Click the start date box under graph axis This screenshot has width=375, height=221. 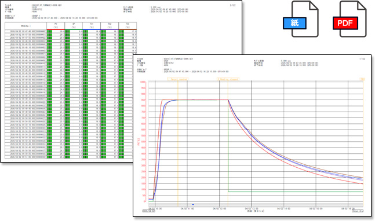coord(149,211)
